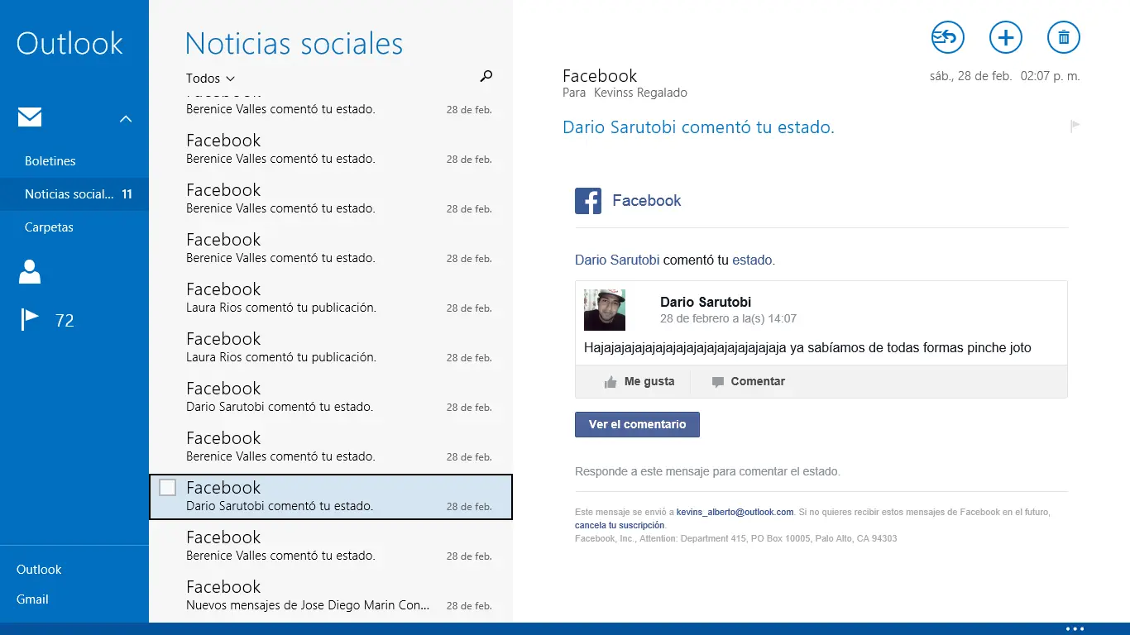Tick checkbox on selected Dario Sarutobi message

[x=167, y=488]
